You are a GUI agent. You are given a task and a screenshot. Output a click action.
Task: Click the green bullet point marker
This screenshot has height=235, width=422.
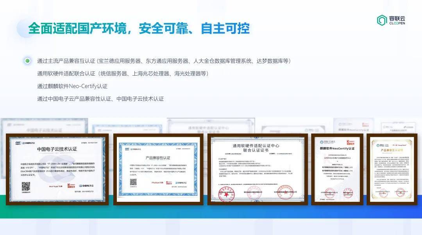(x=27, y=61)
